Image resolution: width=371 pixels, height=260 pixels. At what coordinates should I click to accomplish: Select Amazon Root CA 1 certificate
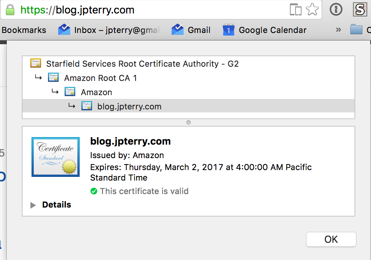(x=101, y=78)
